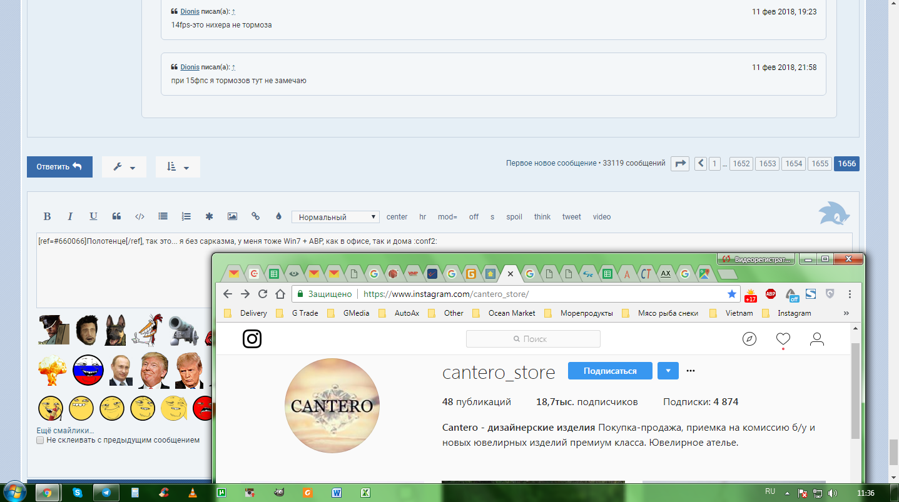This screenshot has width=899, height=502.
Task: Click the 'Подписаться' follow button
Action: (x=610, y=371)
